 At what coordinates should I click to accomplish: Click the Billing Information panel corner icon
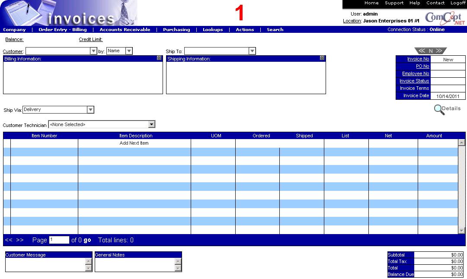[159, 58]
